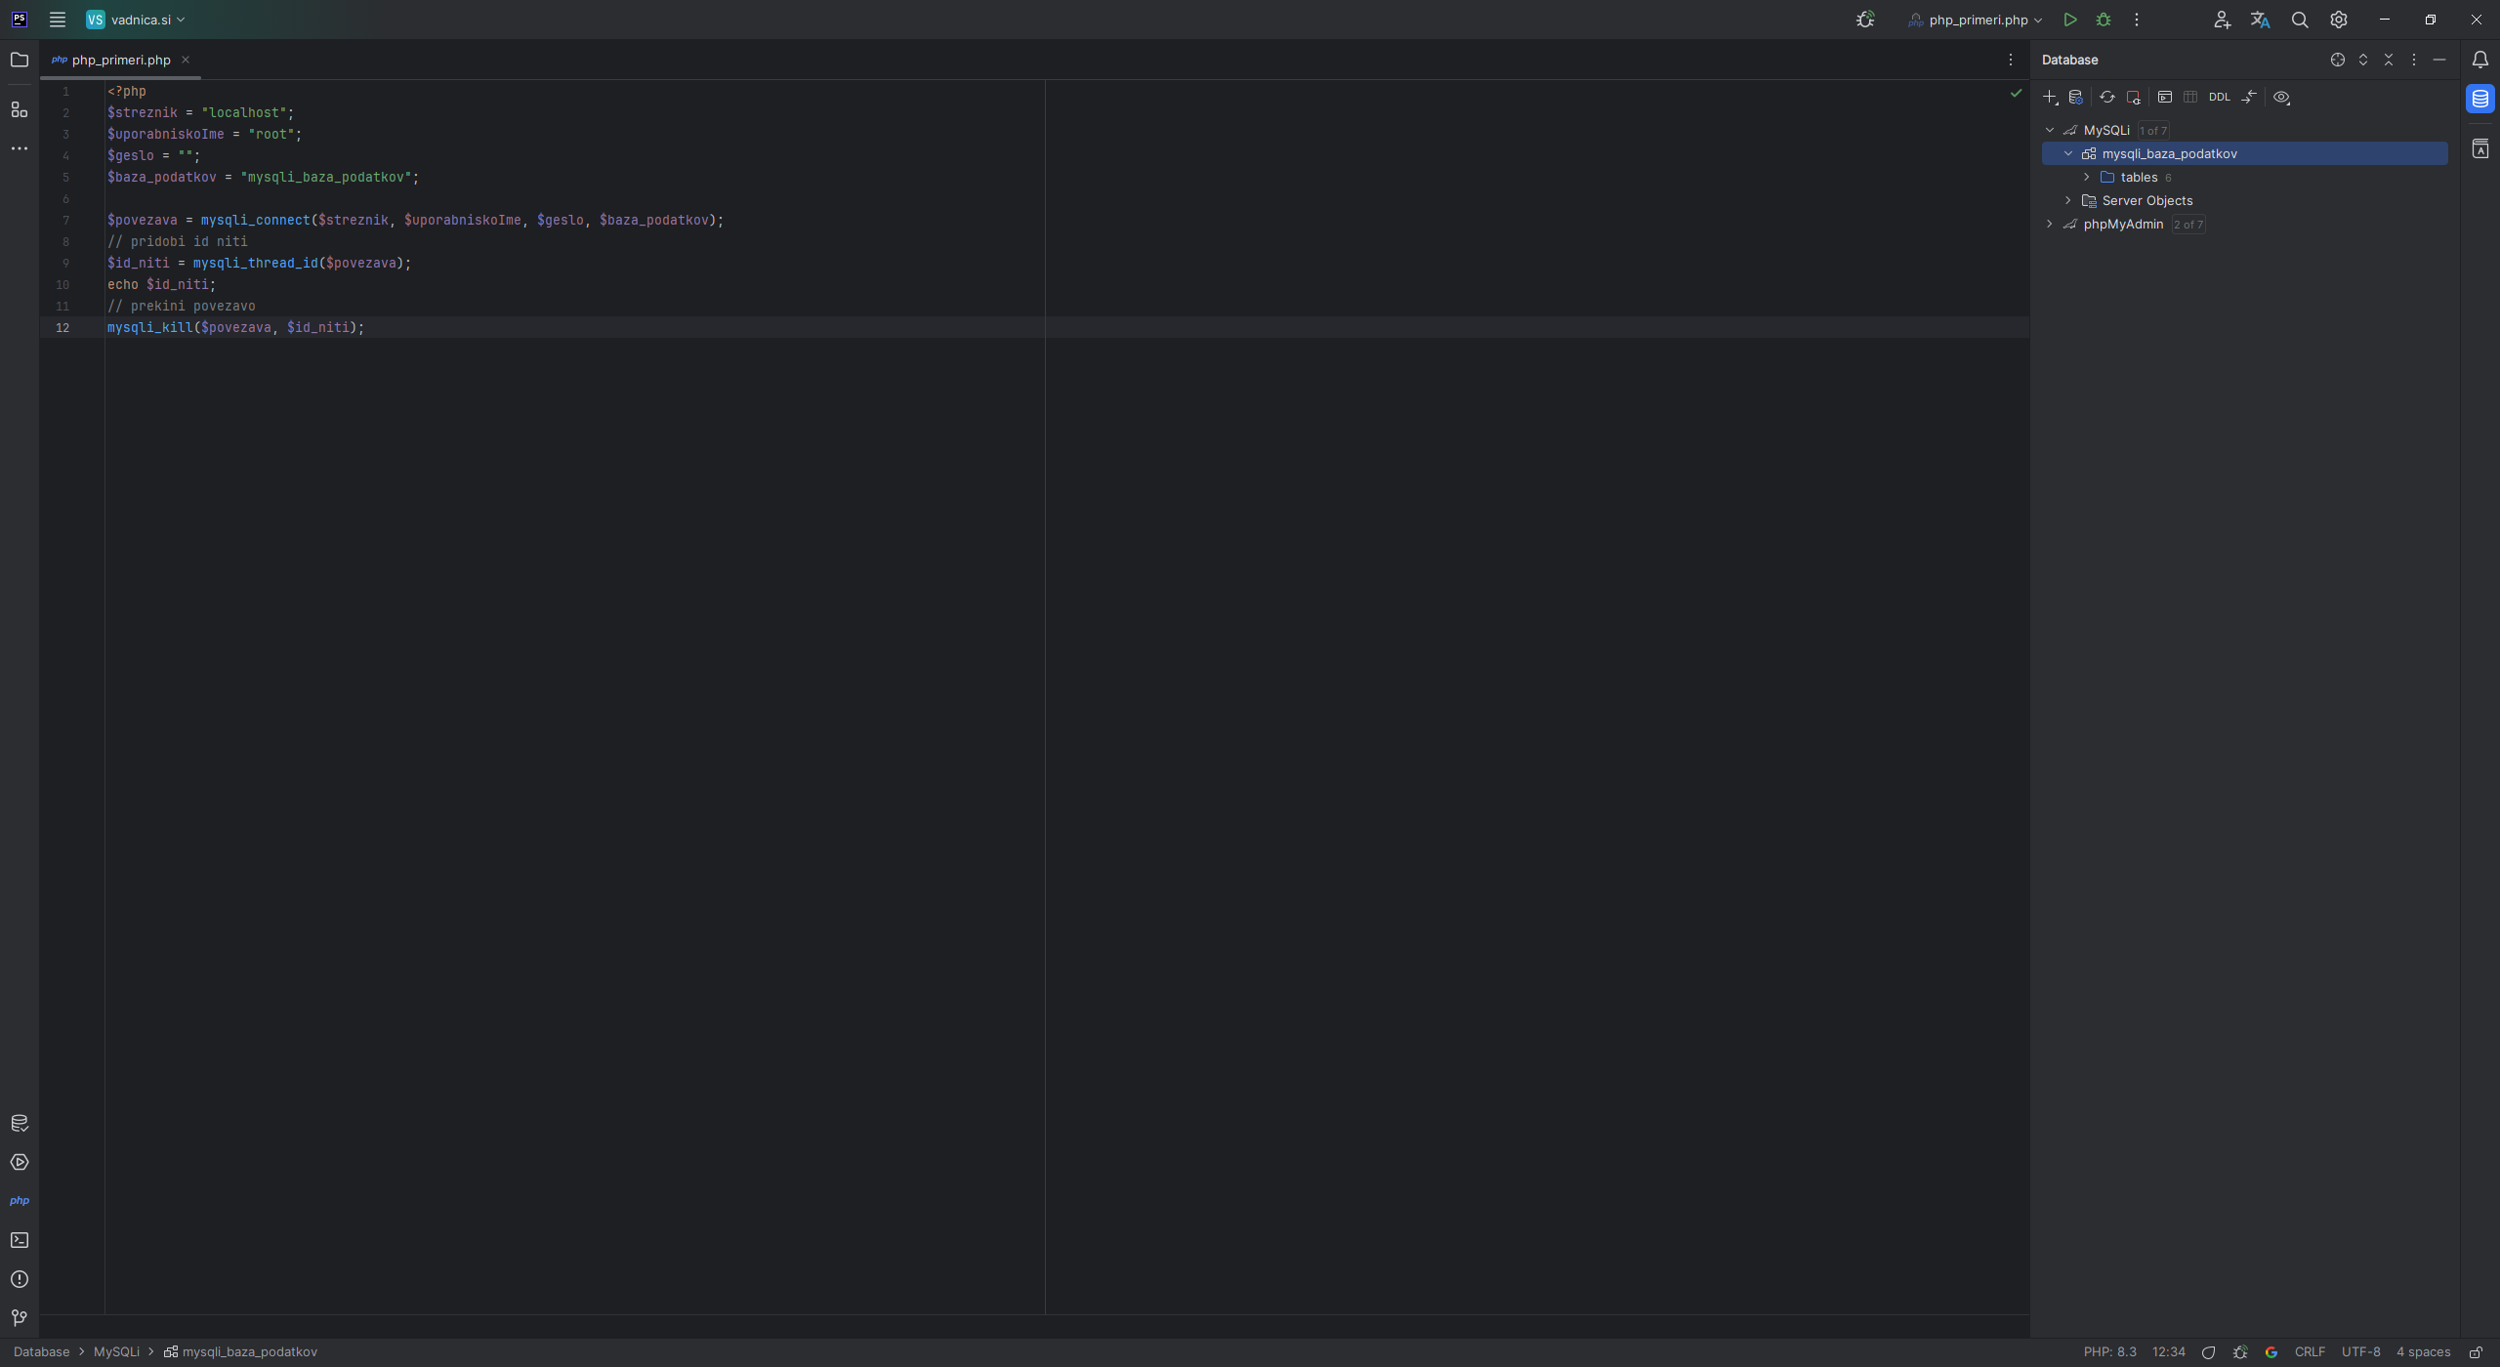2500x1367 pixels.
Task: Expand the tables node
Action: [2087, 177]
